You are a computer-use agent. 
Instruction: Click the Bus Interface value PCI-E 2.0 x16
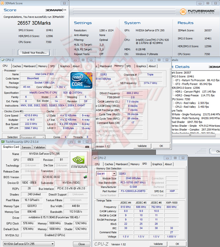(x=71, y=188)
